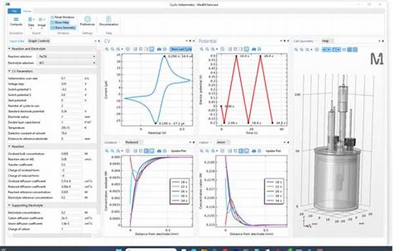Click zoom extents in Potential plot toolbar
Viewport: 393px width, 251px height.
pos(222,49)
